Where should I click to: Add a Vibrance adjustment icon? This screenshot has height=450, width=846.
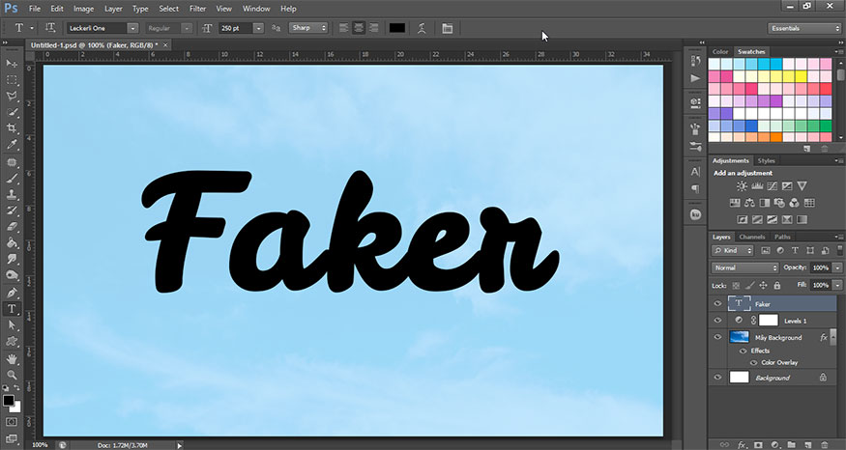click(802, 186)
